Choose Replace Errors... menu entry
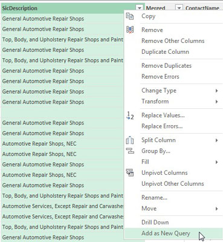223x242 pixels. point(173,126)
